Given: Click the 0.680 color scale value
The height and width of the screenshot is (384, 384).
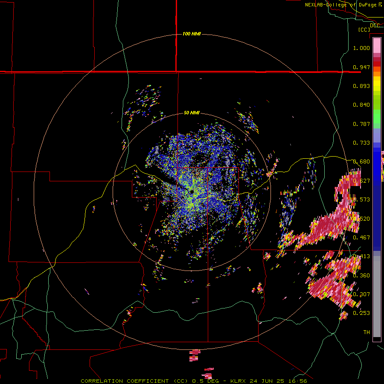Looking at the screenshot, I should tap(361, 162).
